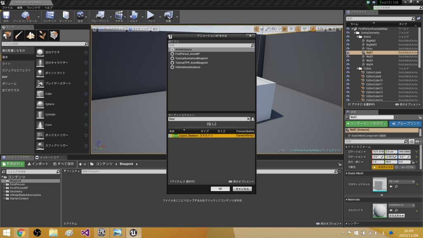Select VehicleAnimInstance radio option
The width and height of the screenshot is (423, 238).
172,67
